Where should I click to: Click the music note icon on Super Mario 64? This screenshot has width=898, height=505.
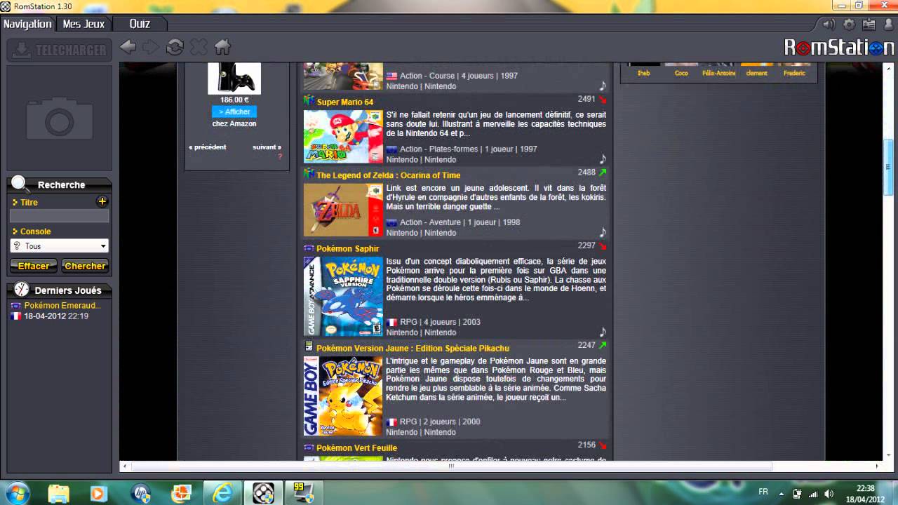point(602,159)
